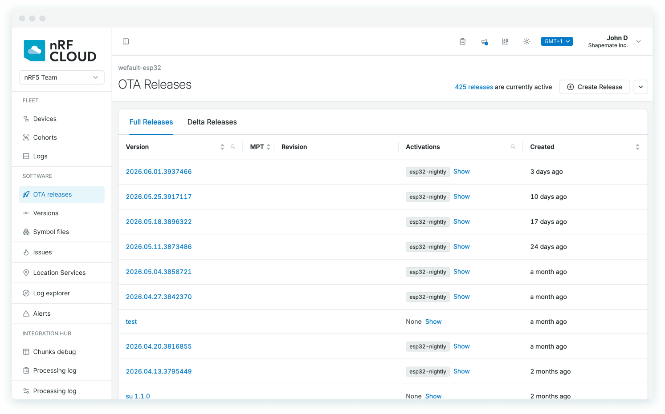Open the announcements megaphone icon
The width and height of the screenshot is (665, 414).
(484, 42)
